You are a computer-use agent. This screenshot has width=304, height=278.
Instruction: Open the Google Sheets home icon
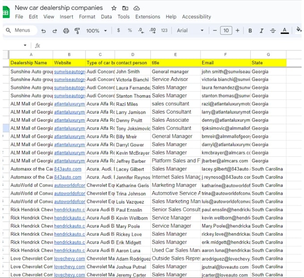tap(6, 12)
